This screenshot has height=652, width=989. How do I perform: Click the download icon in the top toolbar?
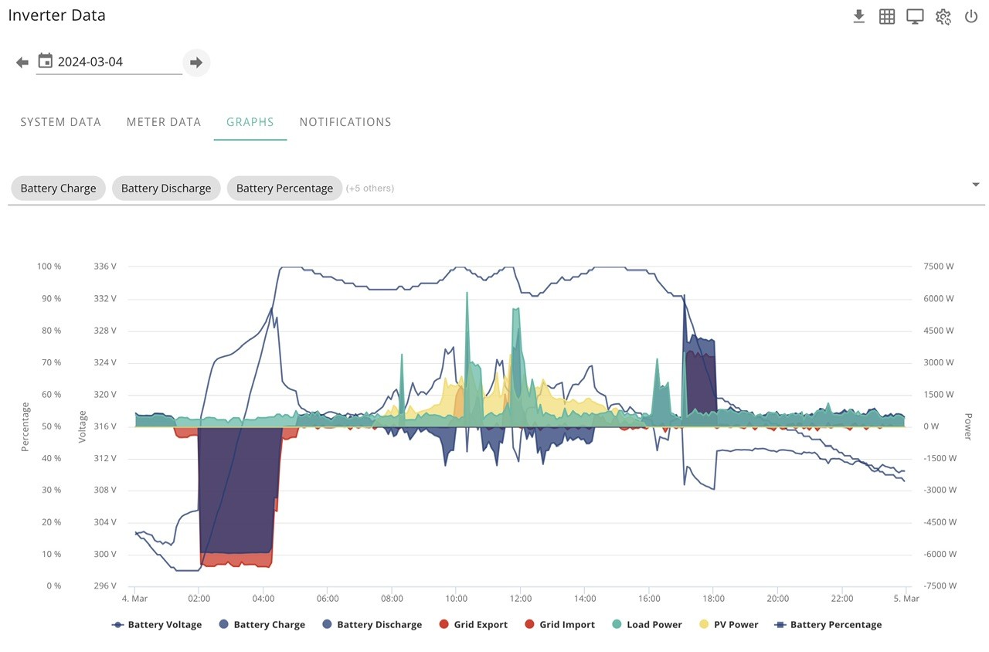[858, 16]
